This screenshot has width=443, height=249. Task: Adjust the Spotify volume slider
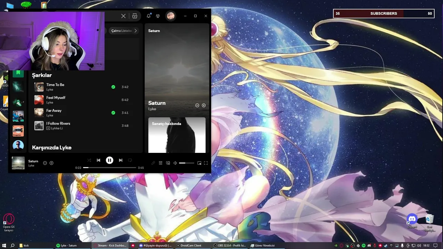coord(187,163)
